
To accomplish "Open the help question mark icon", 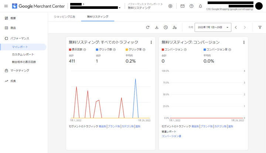I will coord(191,6).
